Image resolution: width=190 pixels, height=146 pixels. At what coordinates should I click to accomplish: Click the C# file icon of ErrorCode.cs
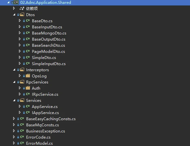coord(22,137)
